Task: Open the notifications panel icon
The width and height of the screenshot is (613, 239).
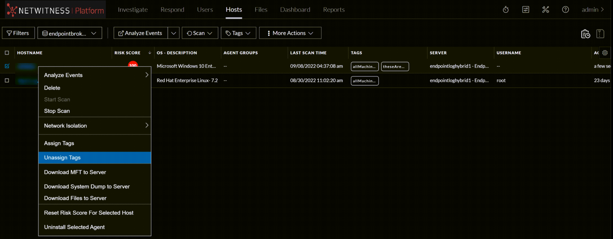Action: click(526, 9)
